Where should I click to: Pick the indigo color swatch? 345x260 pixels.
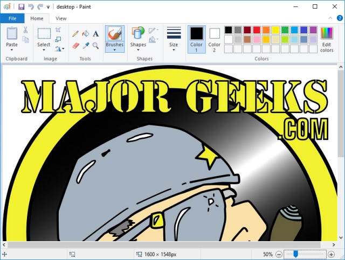click(x=303, y=30)
